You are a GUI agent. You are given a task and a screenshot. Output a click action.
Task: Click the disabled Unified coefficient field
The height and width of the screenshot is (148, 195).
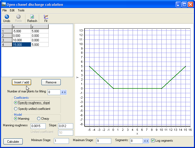pos(66,133)
